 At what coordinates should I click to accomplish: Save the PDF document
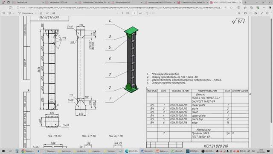click(x=250, y=13)
